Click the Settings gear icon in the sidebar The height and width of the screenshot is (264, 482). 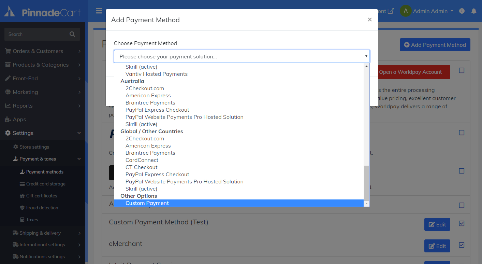coord(8,133)
